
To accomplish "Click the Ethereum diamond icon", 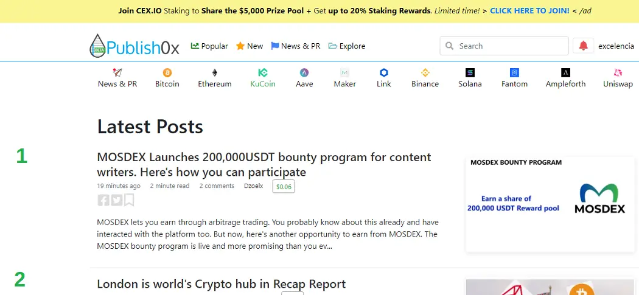I will pos(214,72).
